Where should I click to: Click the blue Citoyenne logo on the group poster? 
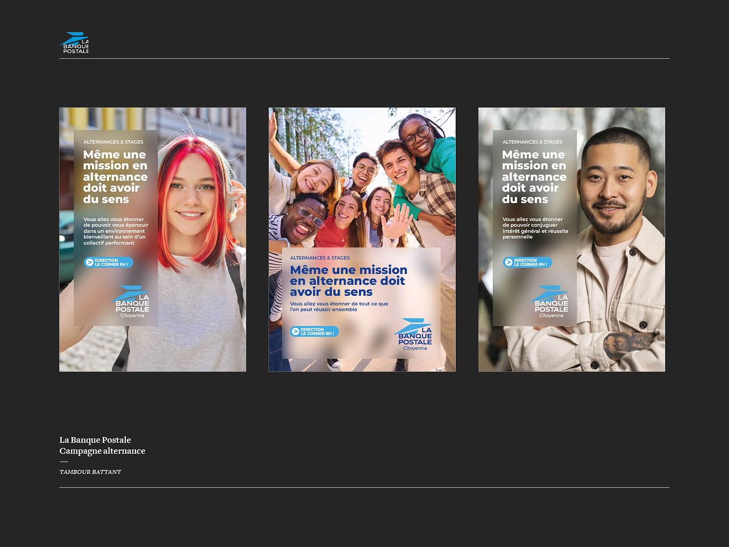tap(414, 334)
